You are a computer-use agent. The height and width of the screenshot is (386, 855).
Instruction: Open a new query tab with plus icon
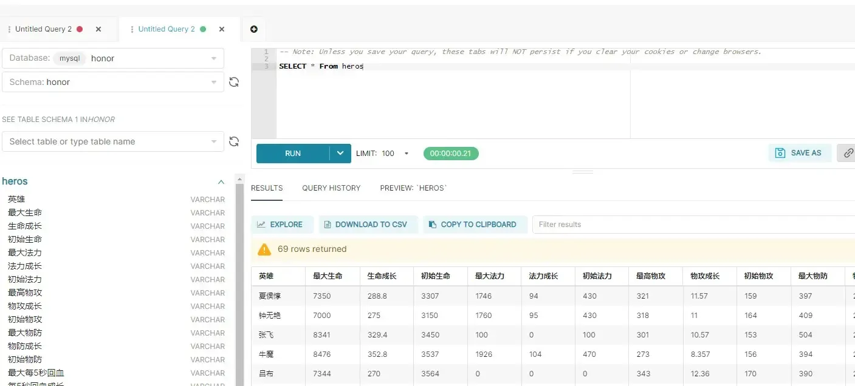point(253,29)
